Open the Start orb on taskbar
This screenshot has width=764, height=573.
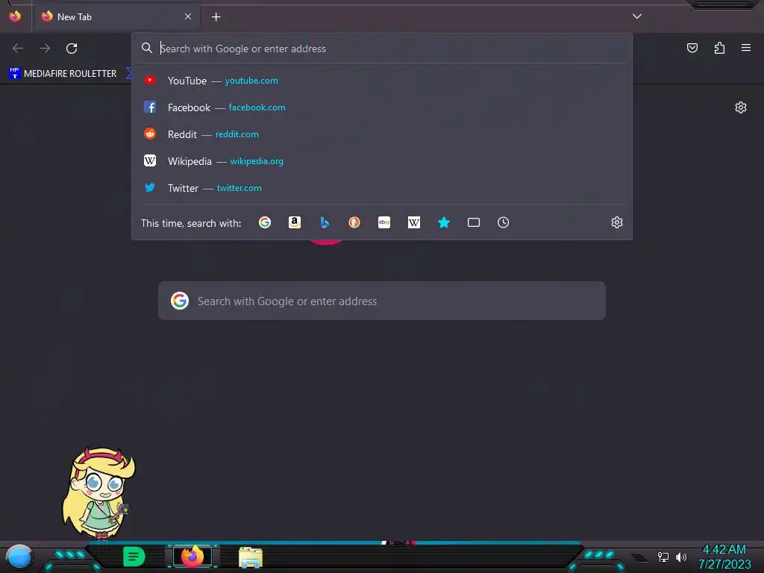point(19,557)
